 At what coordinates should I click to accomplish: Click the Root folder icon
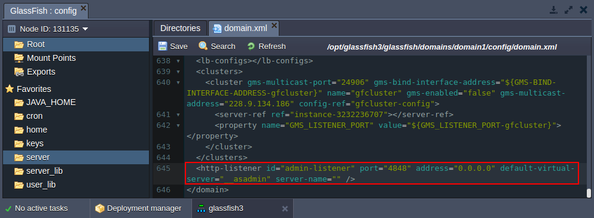(x=19, y=45)
